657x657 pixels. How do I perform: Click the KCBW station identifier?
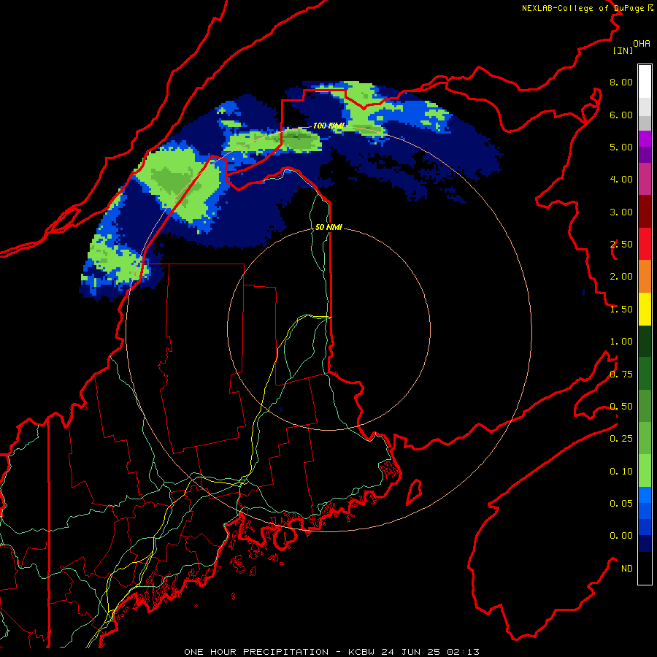[x=362, y=652]
